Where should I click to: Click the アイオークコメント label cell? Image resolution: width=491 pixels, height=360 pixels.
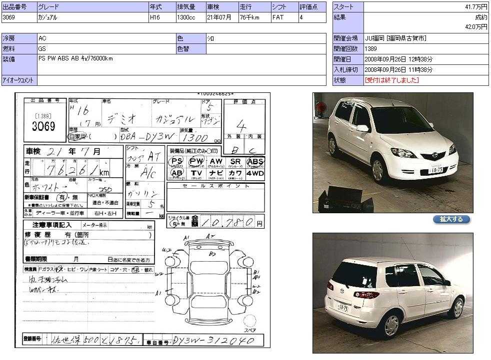19,80
